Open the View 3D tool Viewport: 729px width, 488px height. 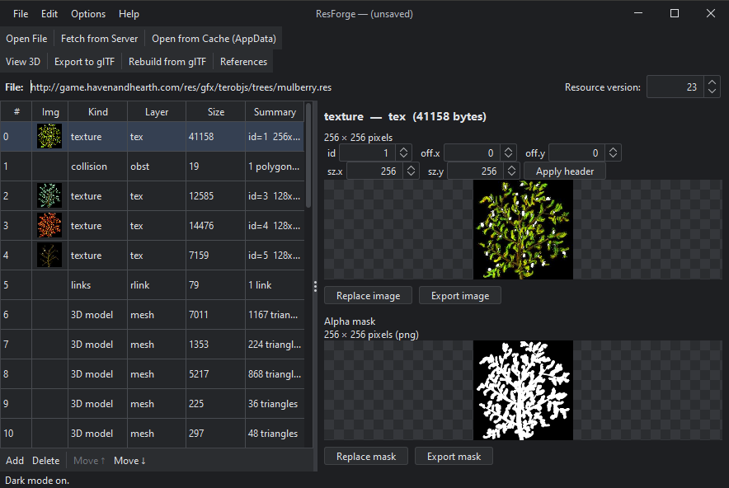click(x=23, y=61)
